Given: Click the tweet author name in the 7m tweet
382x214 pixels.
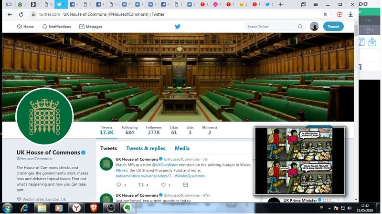Looking at the screenshot, I should (137, 159).
